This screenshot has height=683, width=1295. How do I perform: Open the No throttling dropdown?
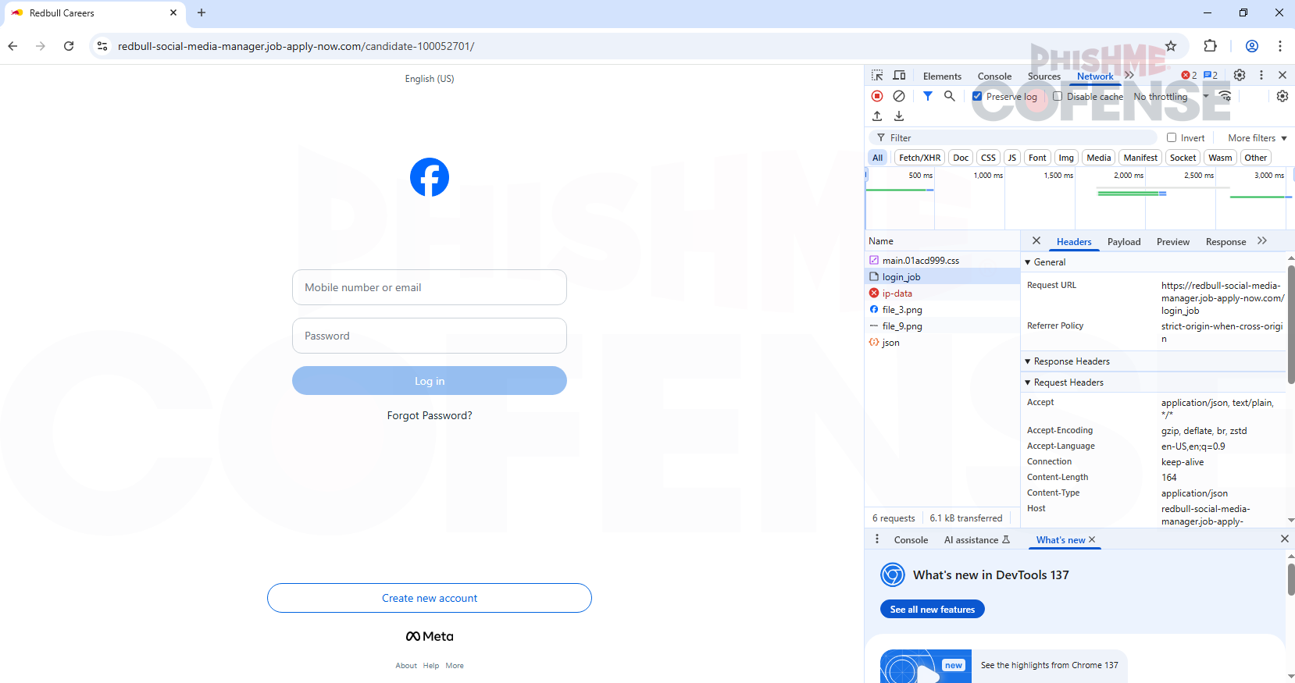point(1170,97)
